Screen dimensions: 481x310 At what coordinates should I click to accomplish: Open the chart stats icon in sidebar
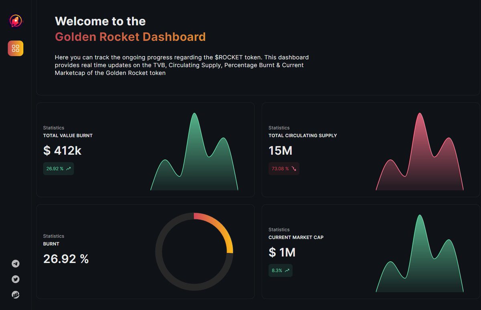tap(16, 295)
